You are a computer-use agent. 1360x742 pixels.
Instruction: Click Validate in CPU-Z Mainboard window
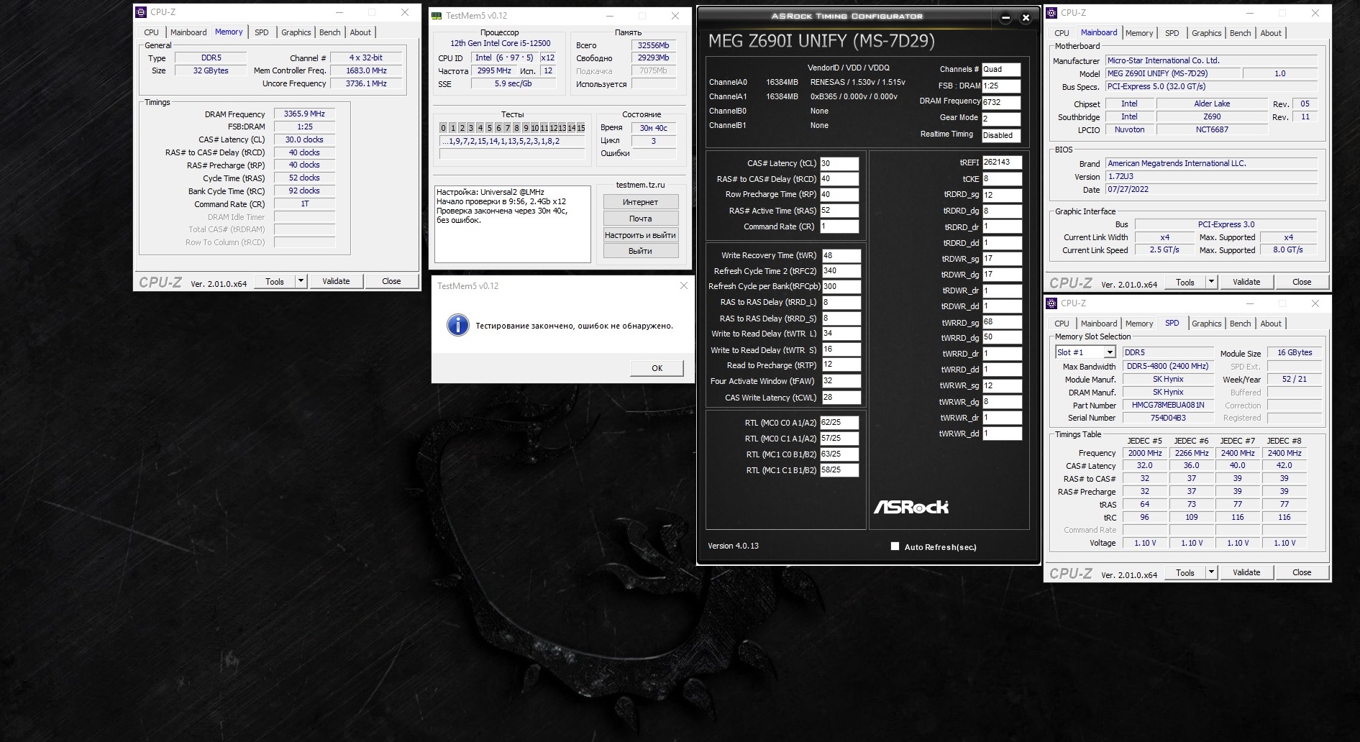pos(1246,282)
